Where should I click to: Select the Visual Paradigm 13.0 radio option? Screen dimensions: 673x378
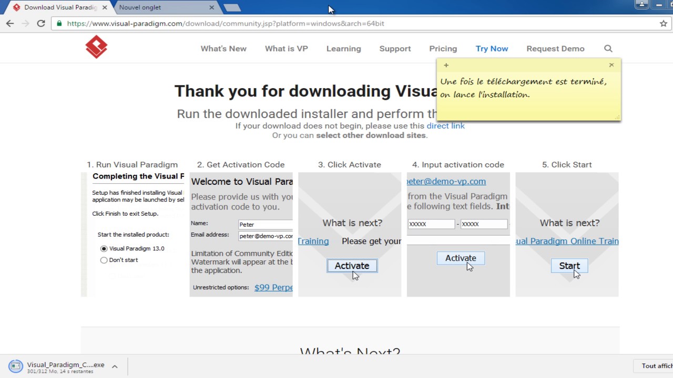(104, 249)
